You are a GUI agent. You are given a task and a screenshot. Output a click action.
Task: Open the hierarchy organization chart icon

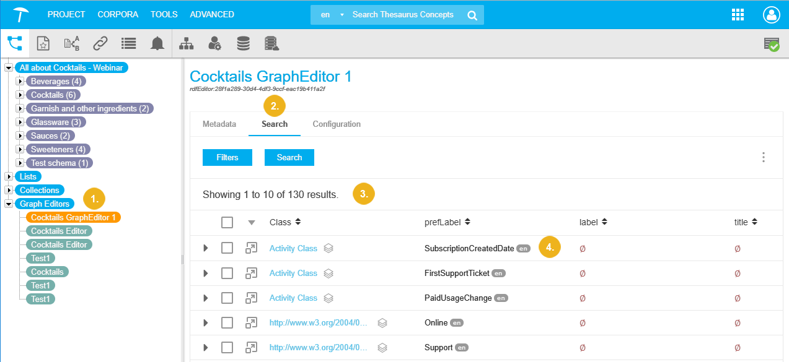click(186, 43)
